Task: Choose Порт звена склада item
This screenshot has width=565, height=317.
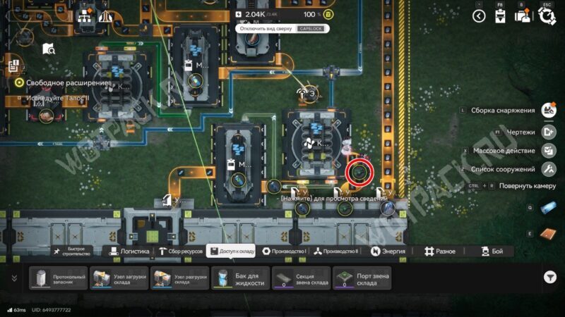Action: (362, 278)
